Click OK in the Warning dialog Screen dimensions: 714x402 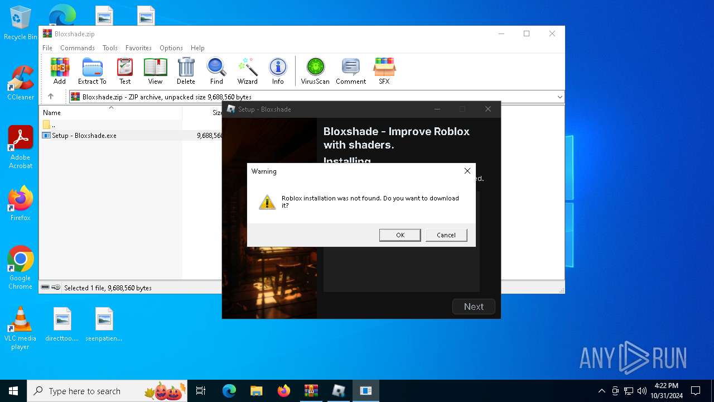[x=400, y=235]
